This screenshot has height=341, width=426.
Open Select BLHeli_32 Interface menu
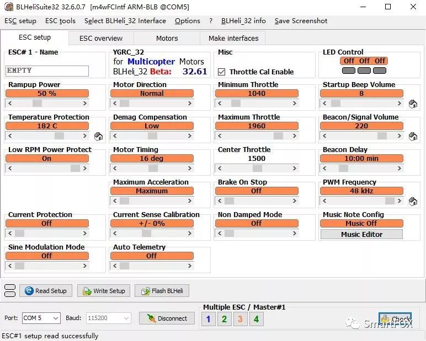[125, 21]
